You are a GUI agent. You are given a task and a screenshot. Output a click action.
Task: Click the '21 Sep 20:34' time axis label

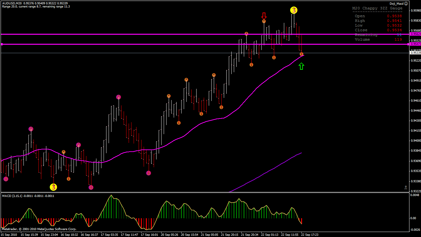250,234
